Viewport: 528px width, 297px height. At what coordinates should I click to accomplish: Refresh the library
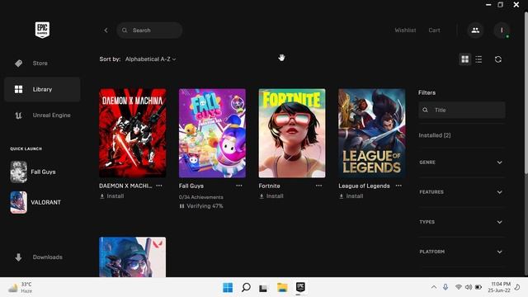coord(498,59)
